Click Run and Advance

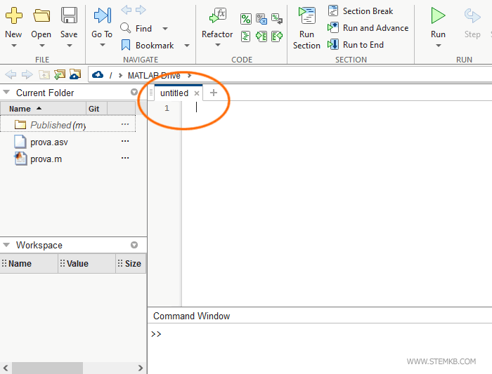click(x=375, y=28)
